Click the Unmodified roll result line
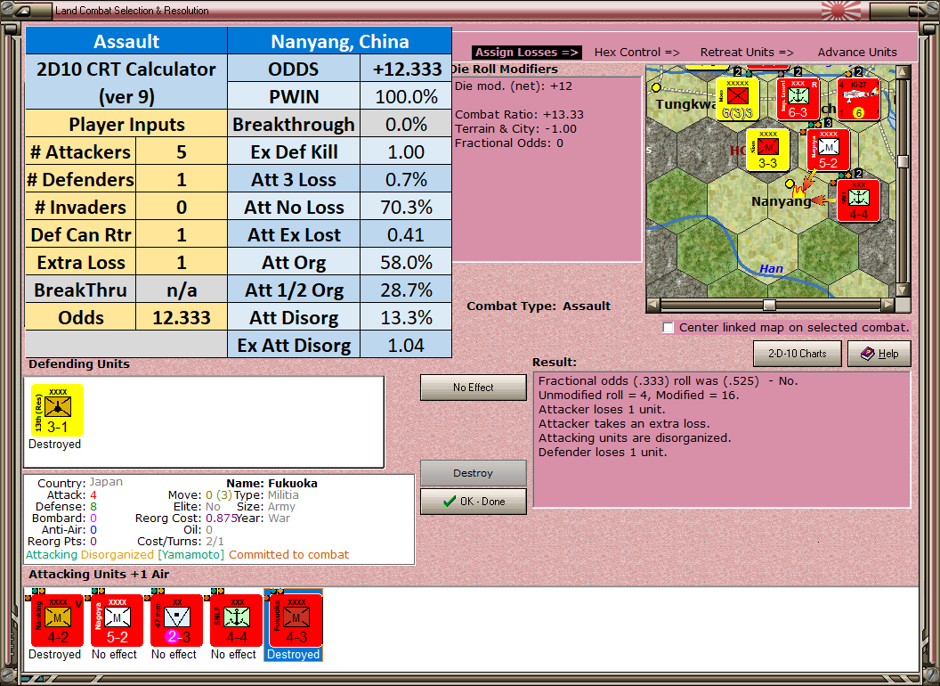 tap(638, 395)
